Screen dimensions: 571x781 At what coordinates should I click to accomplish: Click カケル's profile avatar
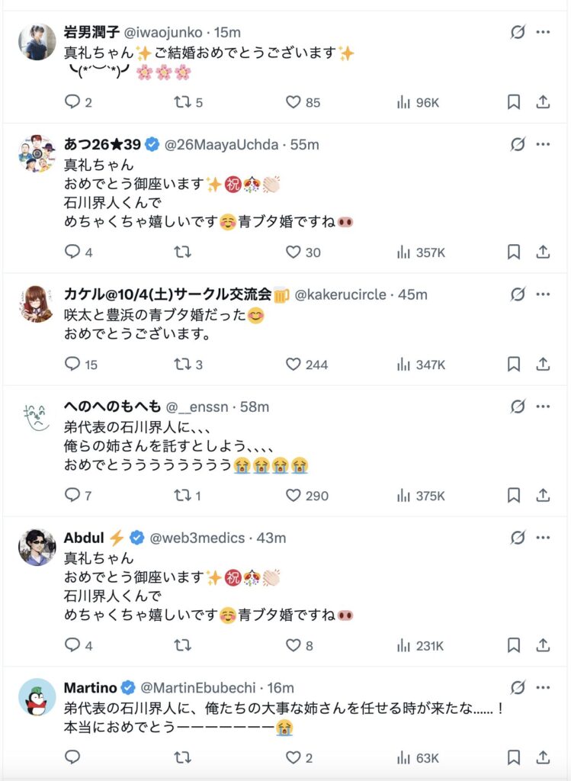tap(37, 304)
